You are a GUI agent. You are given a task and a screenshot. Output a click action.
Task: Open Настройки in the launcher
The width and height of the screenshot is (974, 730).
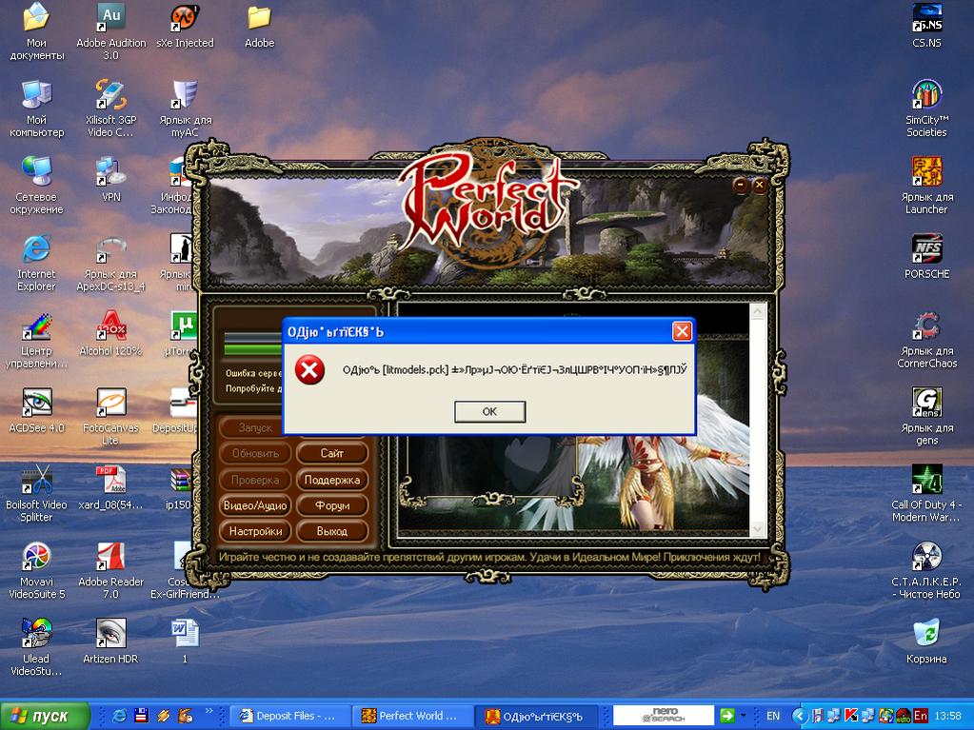point(255,531)
